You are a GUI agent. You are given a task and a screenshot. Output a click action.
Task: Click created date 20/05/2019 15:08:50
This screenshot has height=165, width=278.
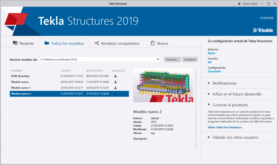pos(72,82)
